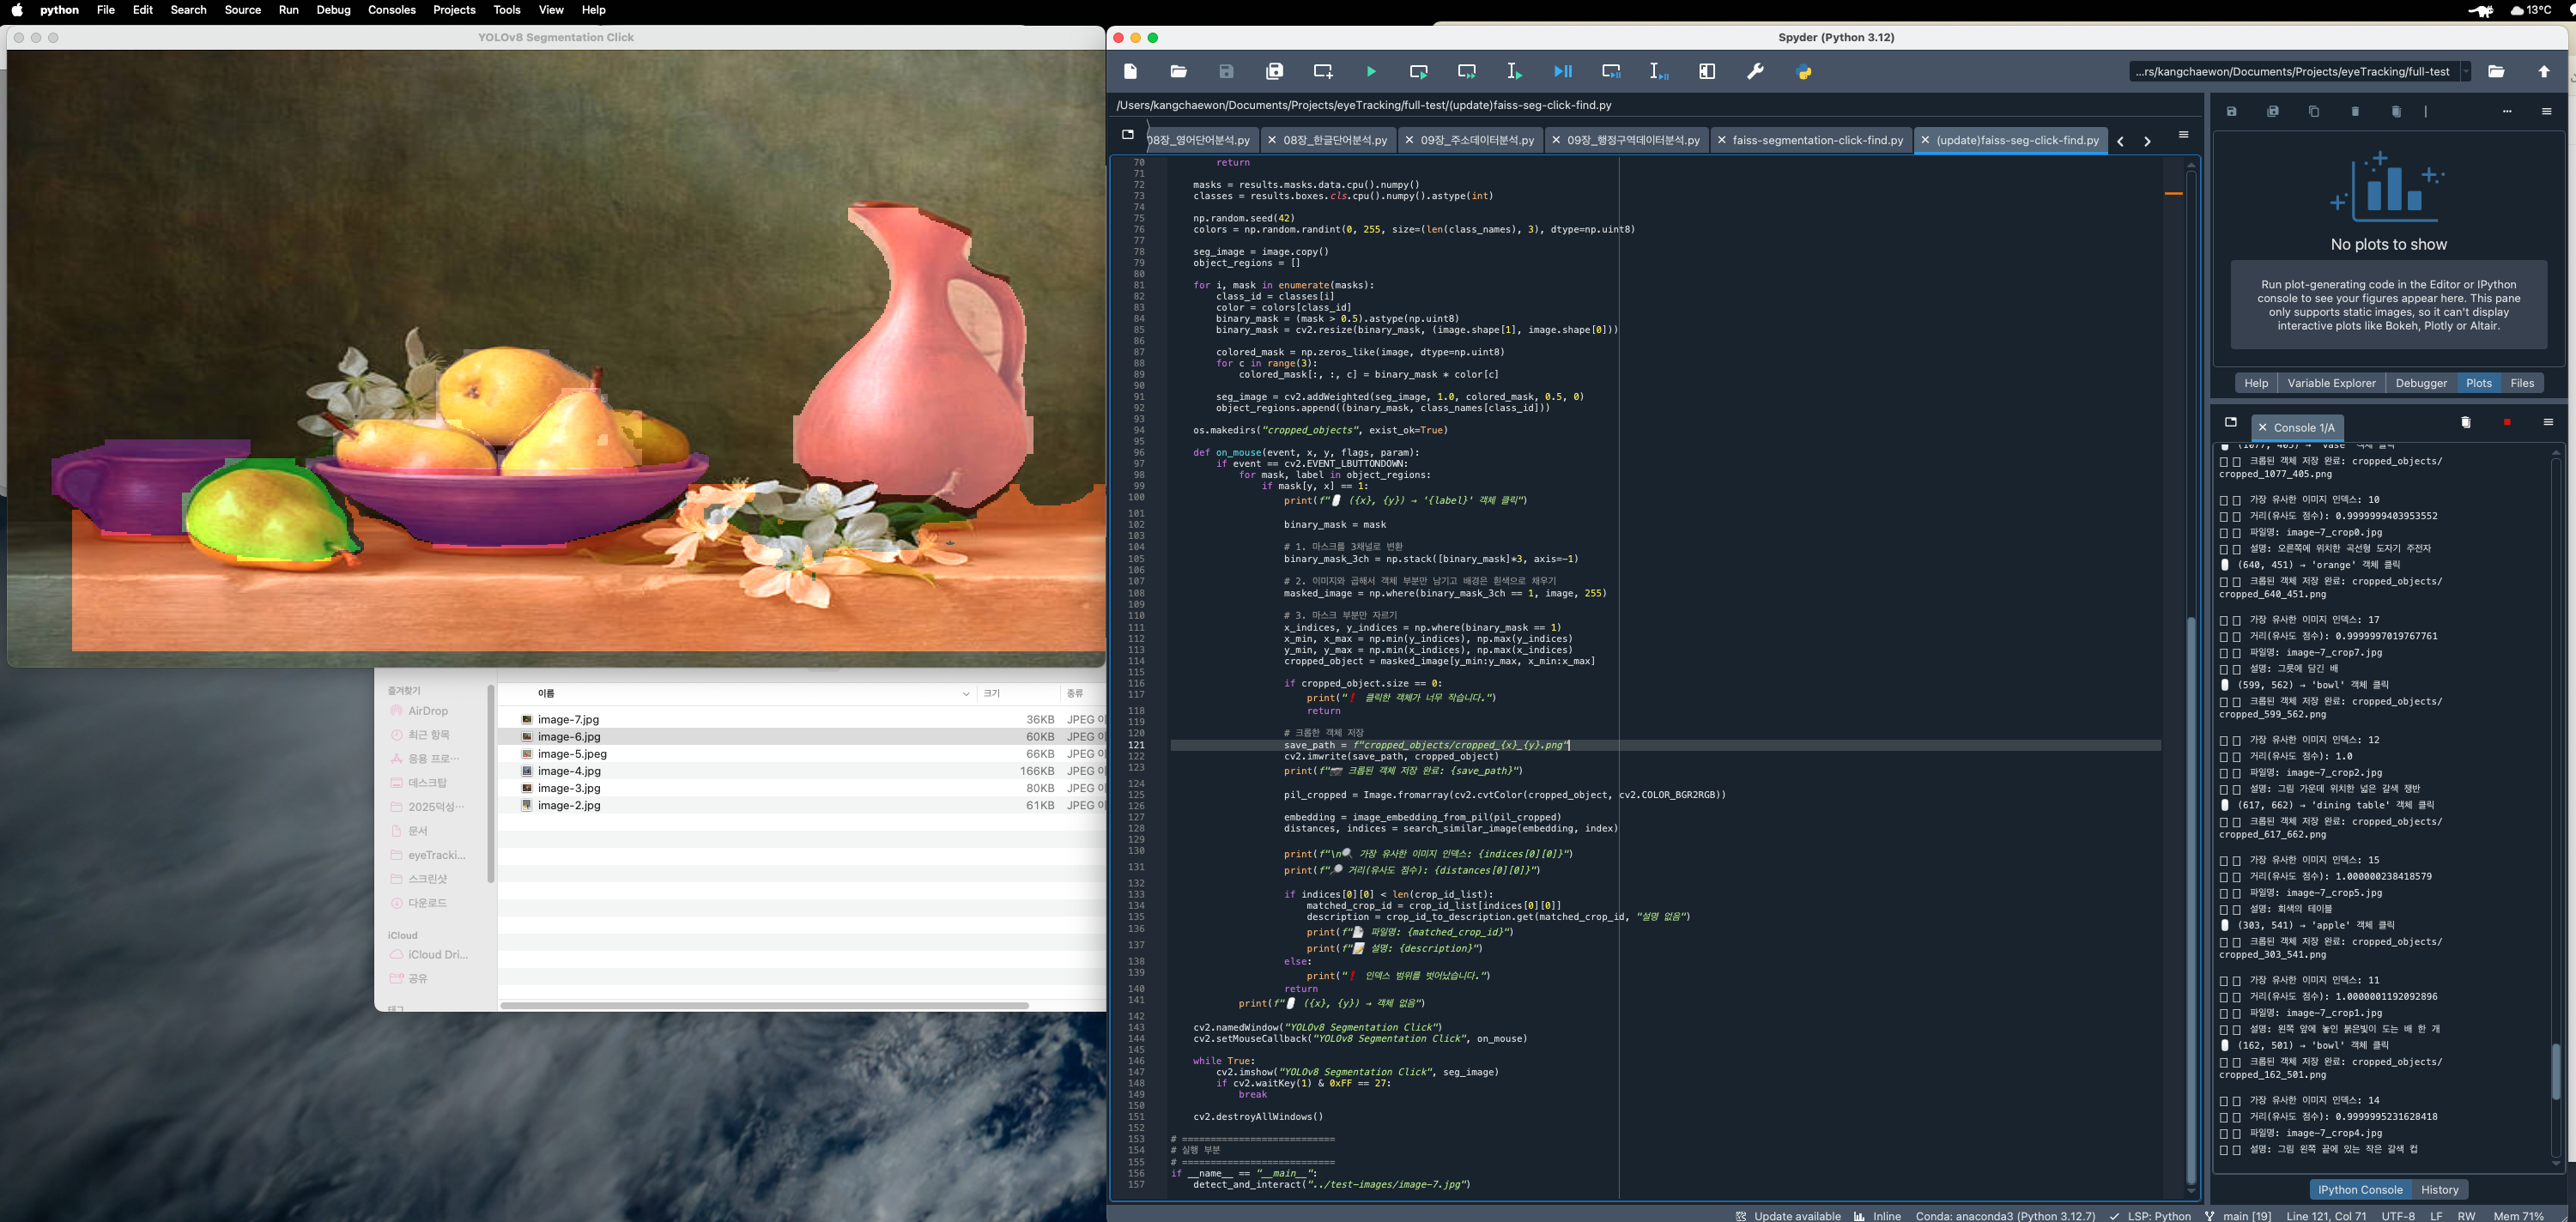This screenshot has height=1222, width=2576.
Task: Switch to faiss-segmentation-click-find.py tab
Action: [1817, 141]
